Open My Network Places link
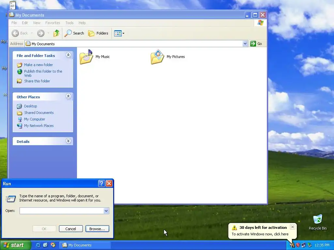Screen dimensions: 334x250 coord(39,126)
